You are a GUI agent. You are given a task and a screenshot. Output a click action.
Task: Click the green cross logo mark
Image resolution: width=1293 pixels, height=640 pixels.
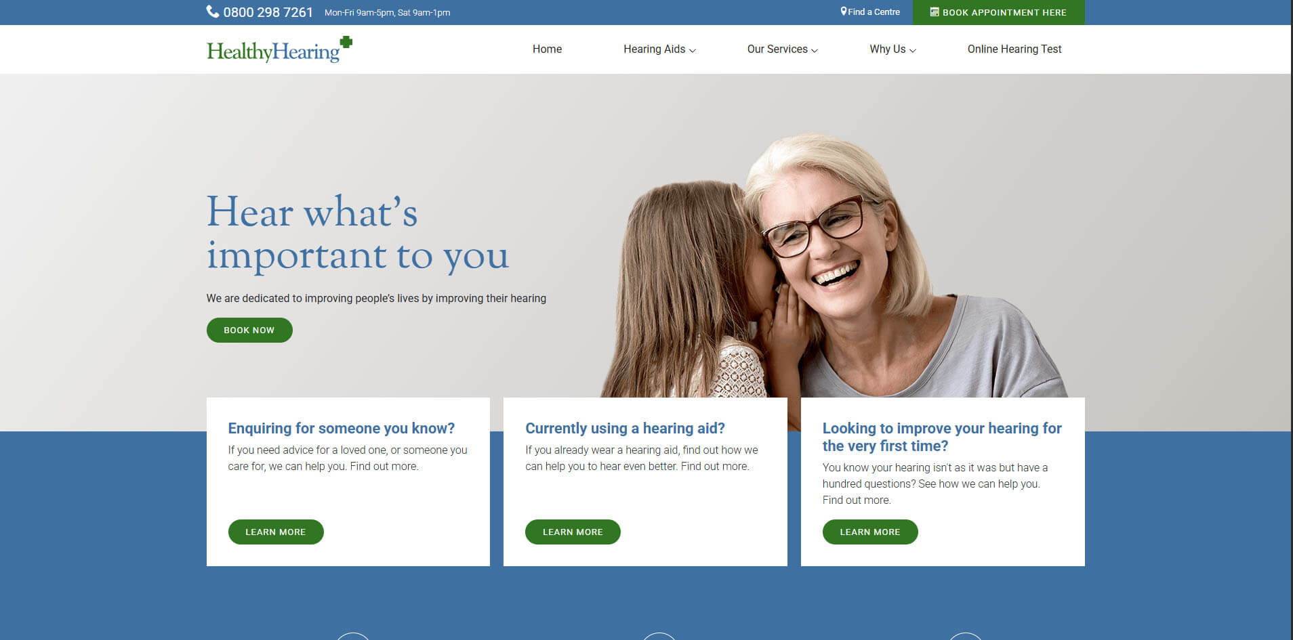(x=346, y=42)
